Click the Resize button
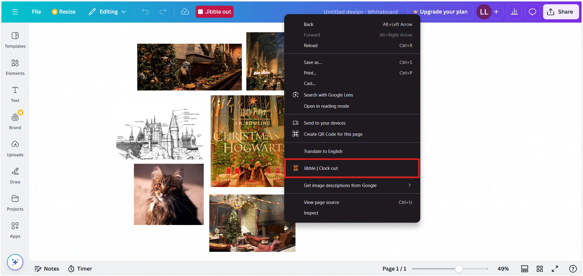Image resolution: width=583 pixels, height=276 pixels. (x=64, y=12)
